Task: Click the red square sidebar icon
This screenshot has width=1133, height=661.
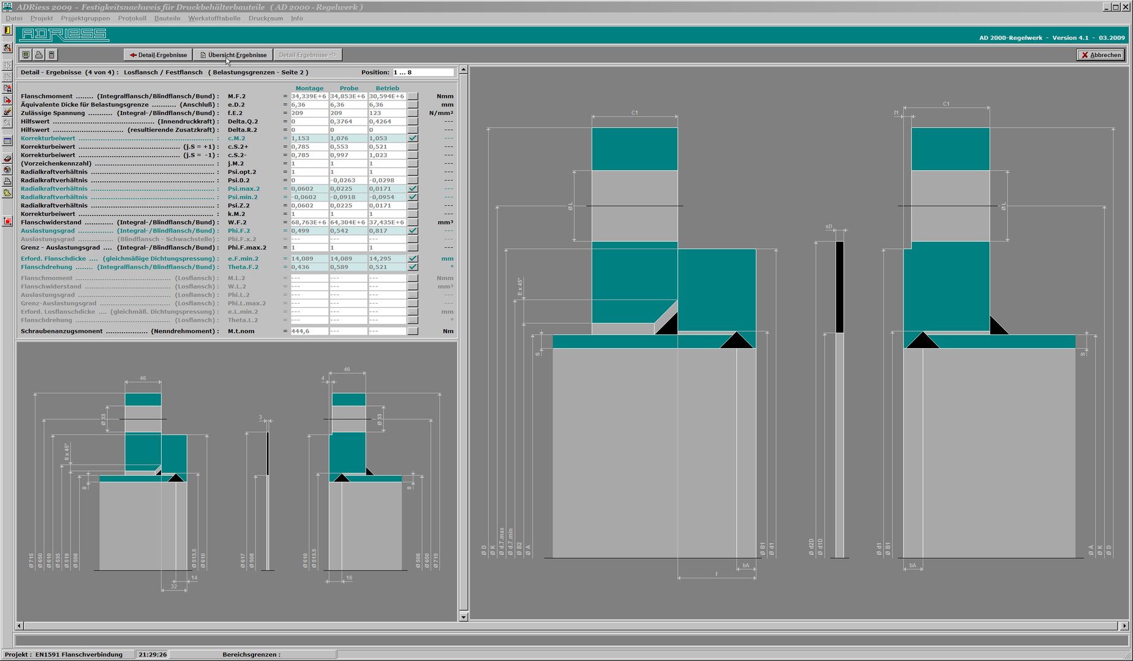Action: (x=7, y=221)
